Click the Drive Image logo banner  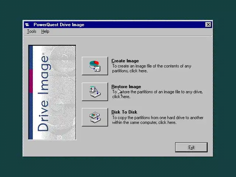pyautogui.click(x=52, y=93)
